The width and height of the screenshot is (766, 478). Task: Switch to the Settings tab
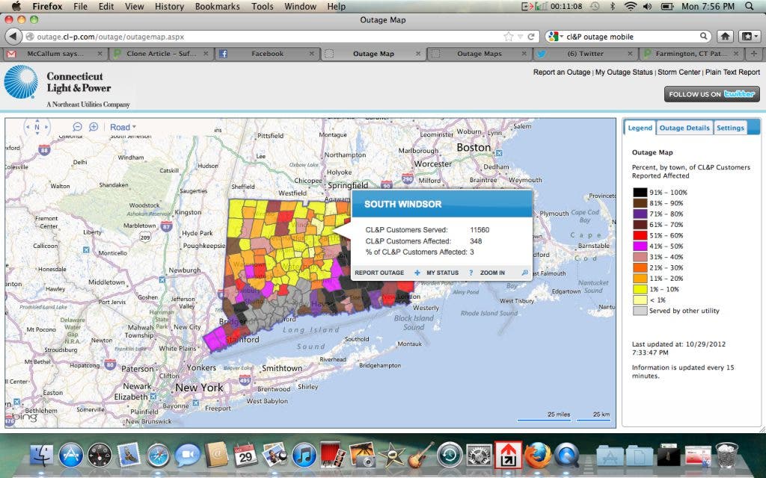click(730, 128)
